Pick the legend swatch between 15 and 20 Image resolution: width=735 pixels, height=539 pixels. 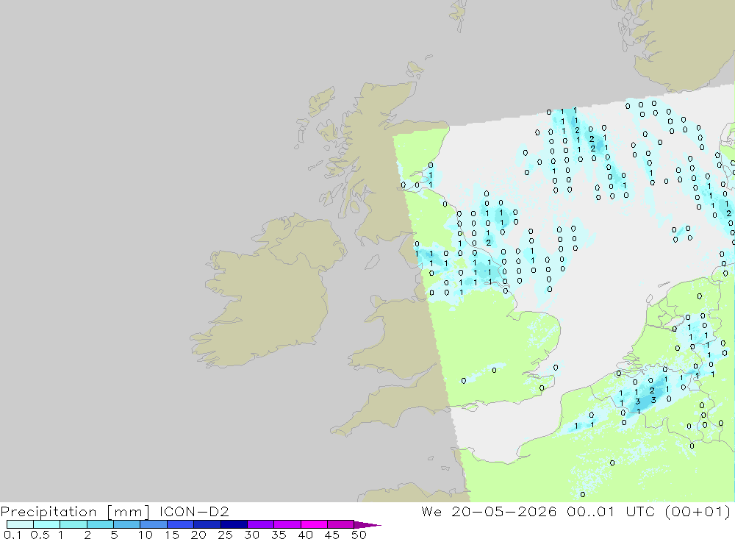[181, 524]
